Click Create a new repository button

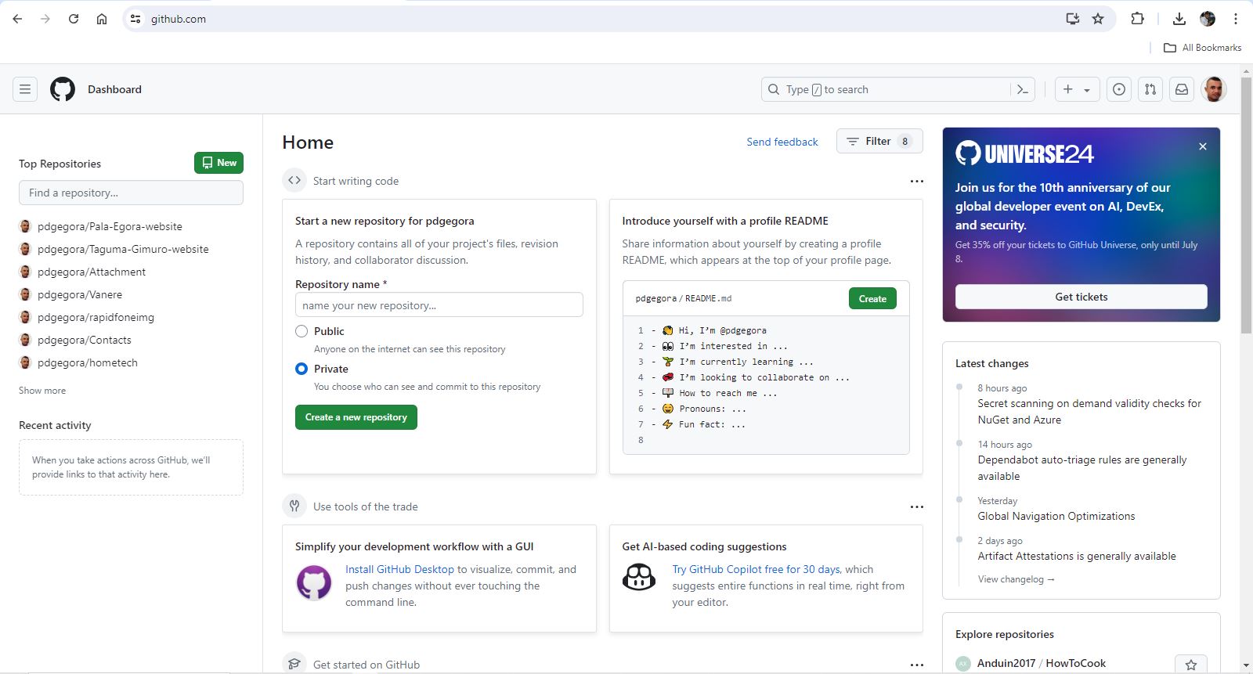pyautogui.click(x=356, y=417)
